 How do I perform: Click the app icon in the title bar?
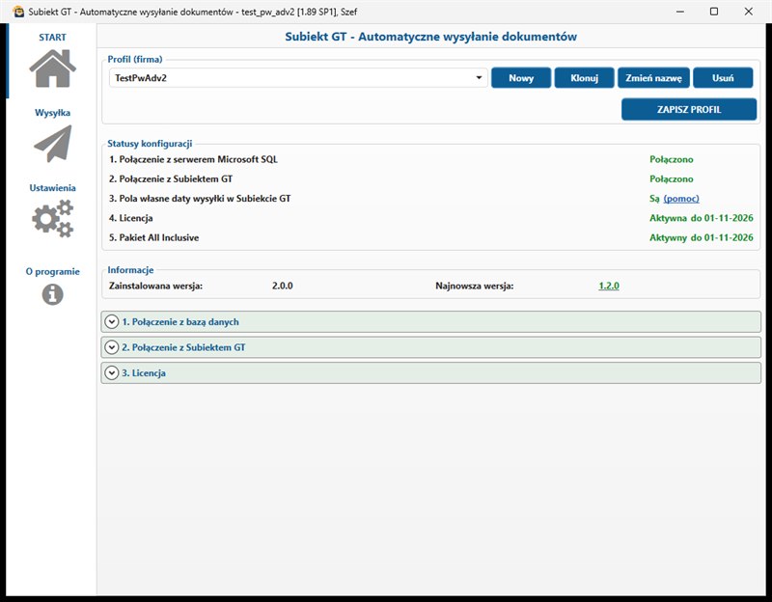click(18, 12)
